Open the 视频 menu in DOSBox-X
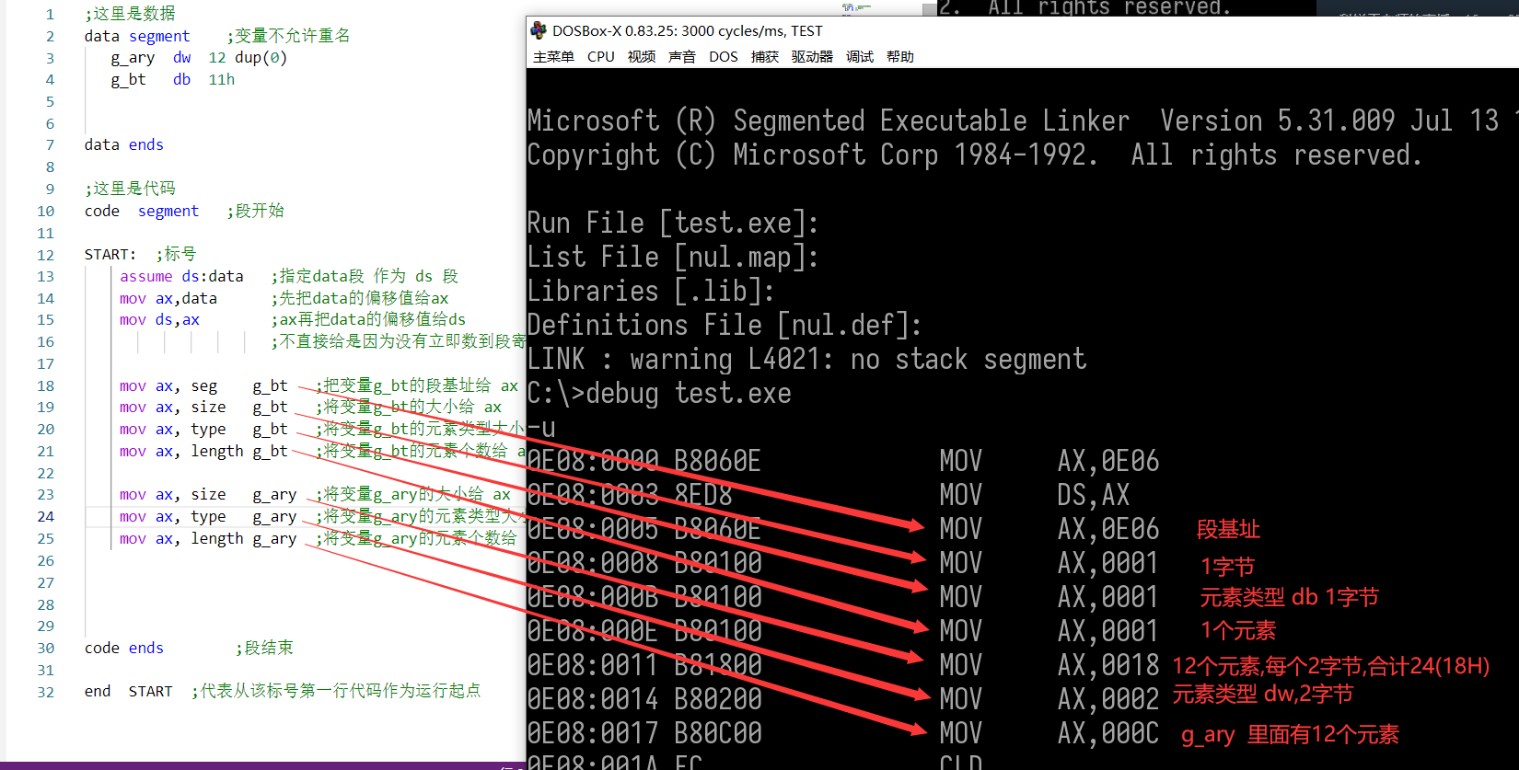The width and height of the screenshot is (1519, 770). [x=642, y=57]
